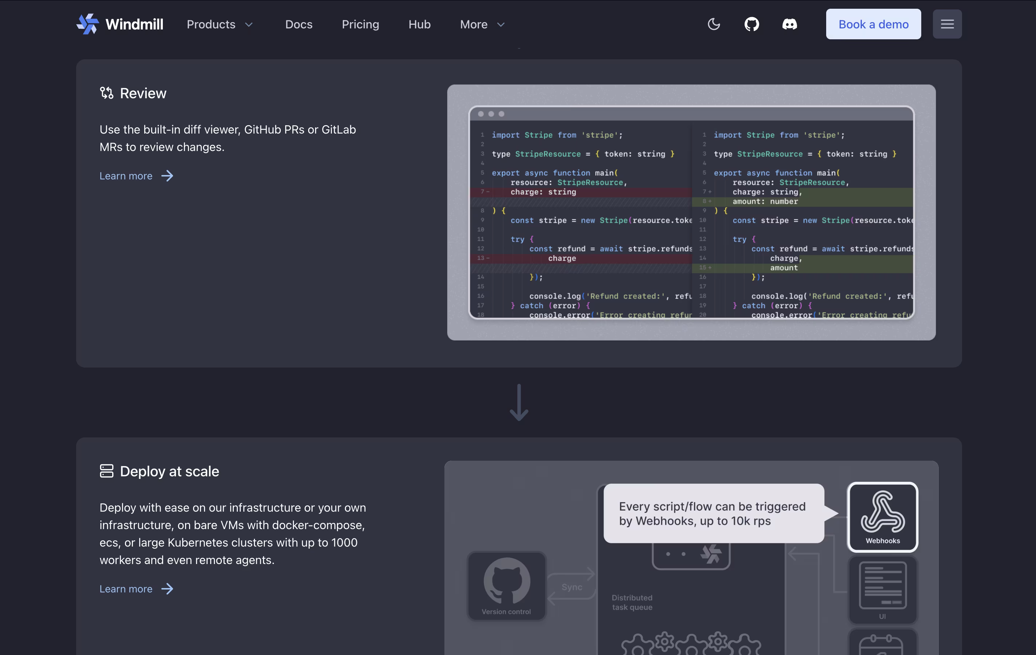Click the Deploy at scale server icon
Viewport: 1036px width, 655px height.
point(106,471)
